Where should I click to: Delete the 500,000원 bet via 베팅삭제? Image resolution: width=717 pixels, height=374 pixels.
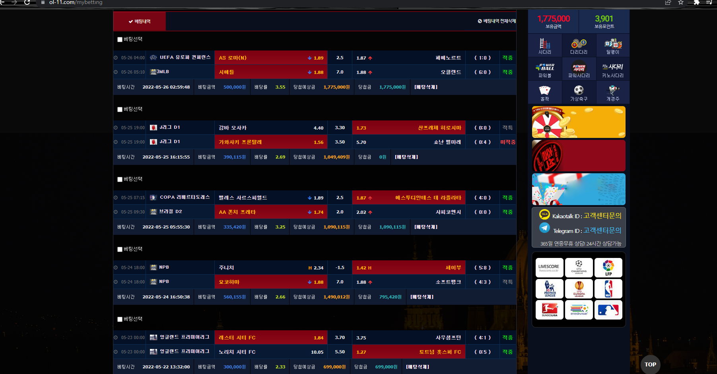[426, 87]
